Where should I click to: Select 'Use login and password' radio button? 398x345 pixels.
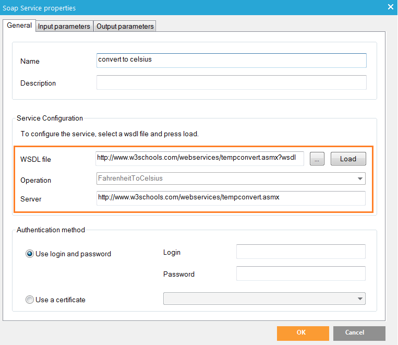coord(30,254)
